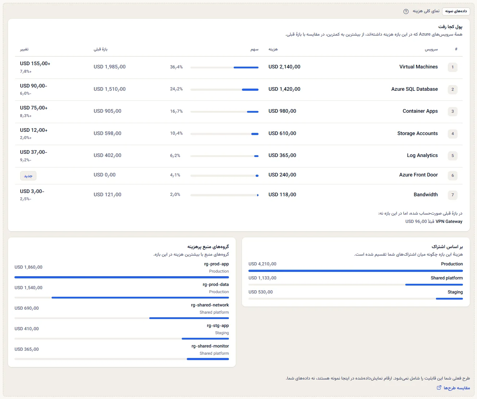This screenshot has width=477, height=399.
Task: Click the سرویس column header
Action: [x=431, y=49]
